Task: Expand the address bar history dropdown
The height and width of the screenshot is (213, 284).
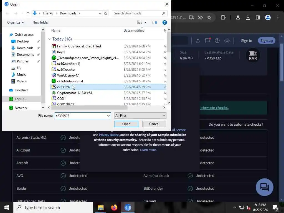Action: click(x=100, y=13)
